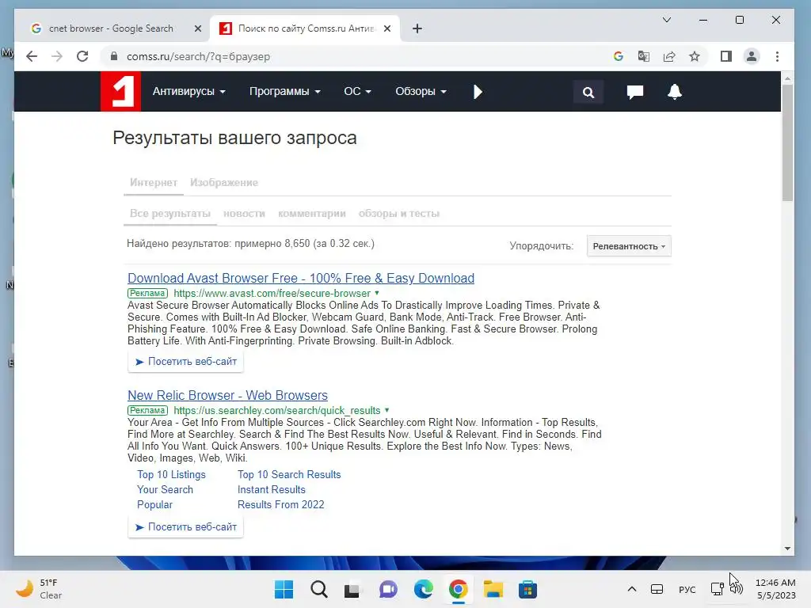Switch to the Интернет tab

(154, 183)
